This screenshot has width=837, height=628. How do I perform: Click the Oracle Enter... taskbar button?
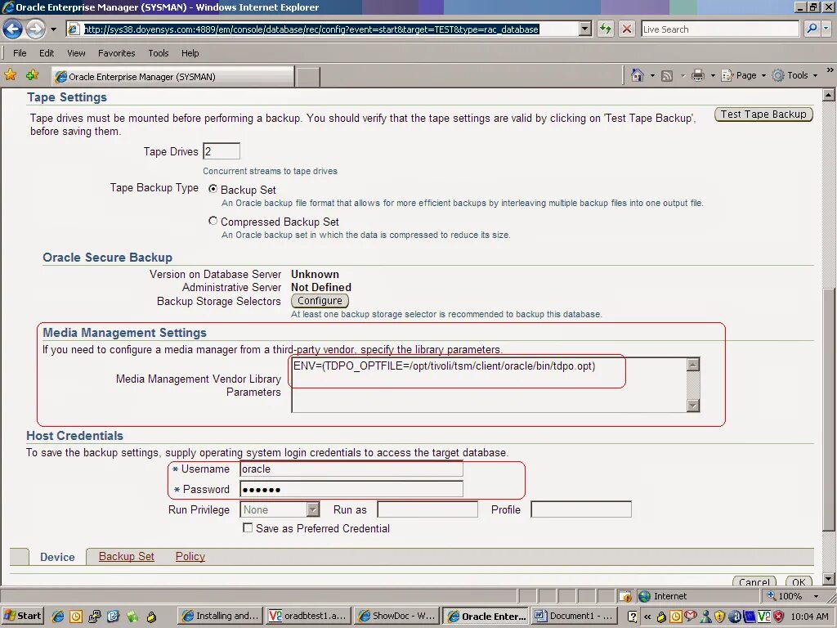[x=486, y=616]
